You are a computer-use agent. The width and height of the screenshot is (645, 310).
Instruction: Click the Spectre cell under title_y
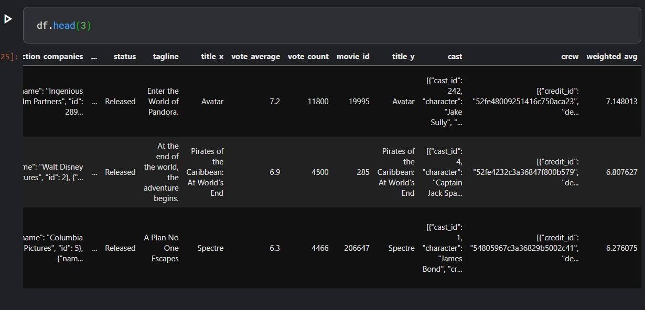coord(401,248)
